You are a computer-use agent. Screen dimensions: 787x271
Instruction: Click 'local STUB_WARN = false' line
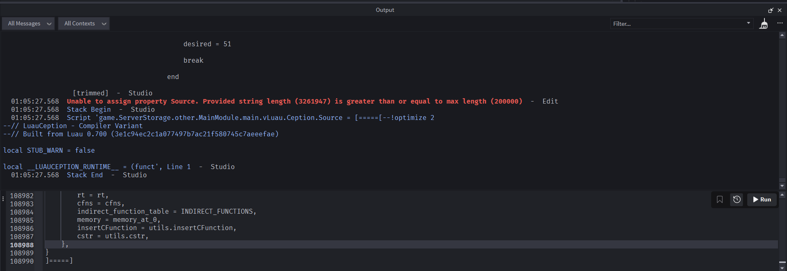click(x=49, y=150)
